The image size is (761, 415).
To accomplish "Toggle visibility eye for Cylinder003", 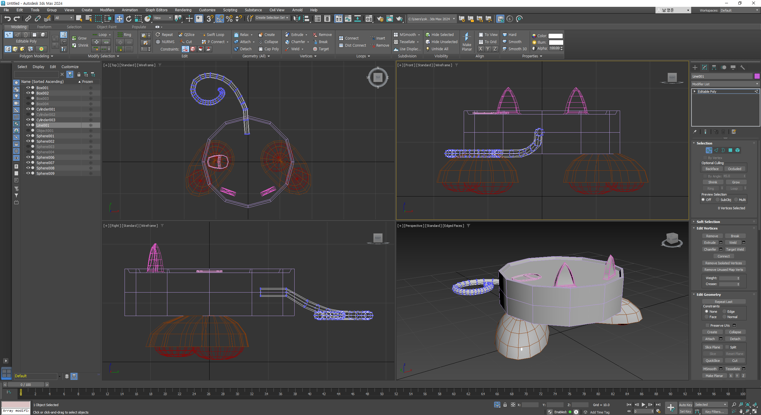I will (x=28, y=120).
